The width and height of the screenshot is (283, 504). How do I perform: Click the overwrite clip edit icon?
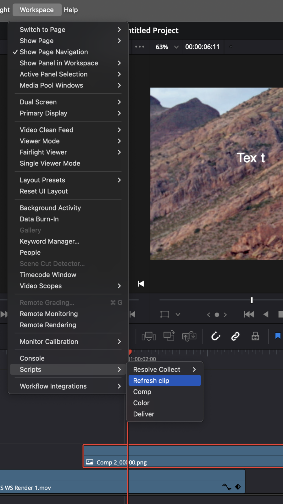tap(169, 336)
